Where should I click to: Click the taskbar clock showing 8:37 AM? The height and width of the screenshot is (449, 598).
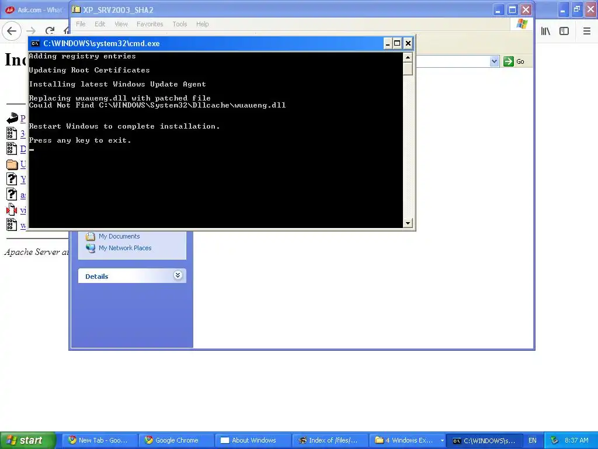576,440
